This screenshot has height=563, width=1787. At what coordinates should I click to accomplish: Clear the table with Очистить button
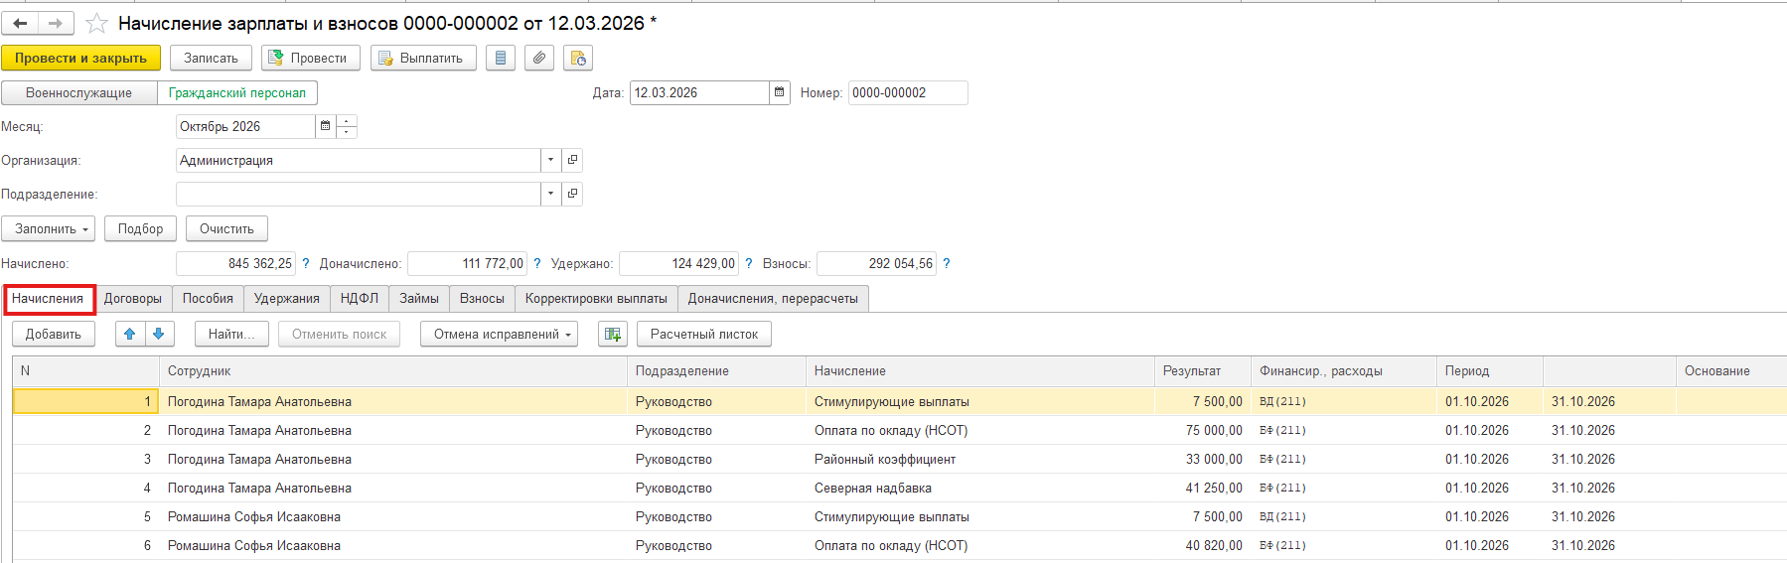click(x=226, y=229)
